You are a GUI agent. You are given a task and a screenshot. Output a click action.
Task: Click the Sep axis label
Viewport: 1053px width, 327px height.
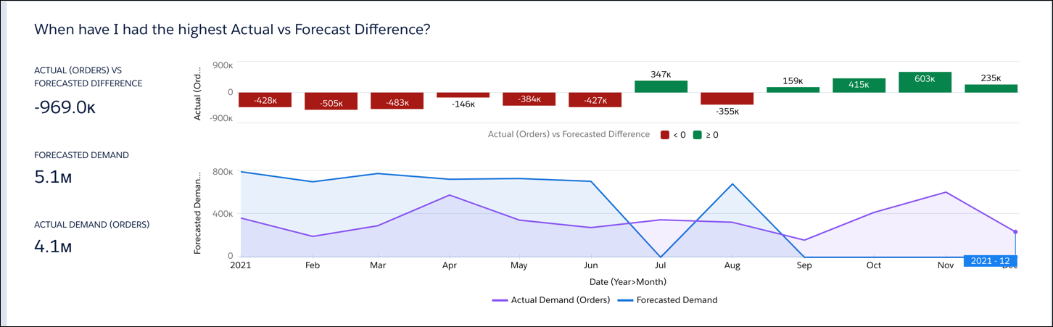[803, 265]
